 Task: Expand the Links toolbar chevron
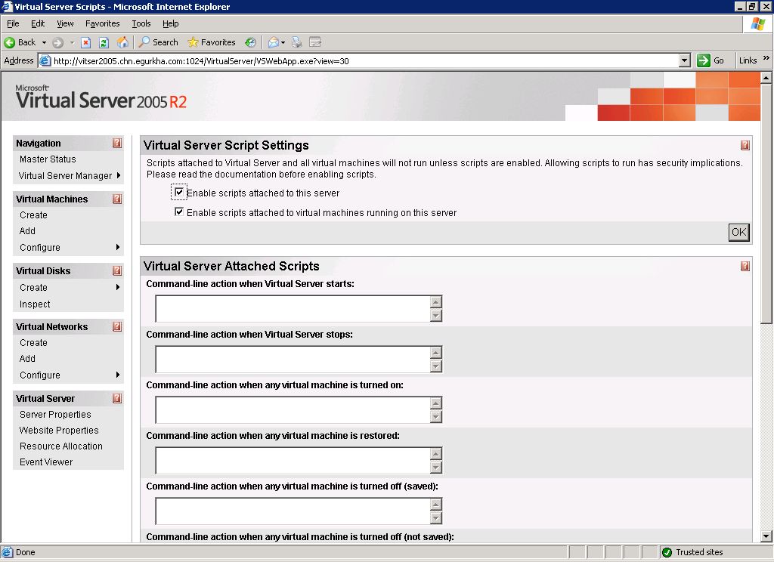(766, 58)
